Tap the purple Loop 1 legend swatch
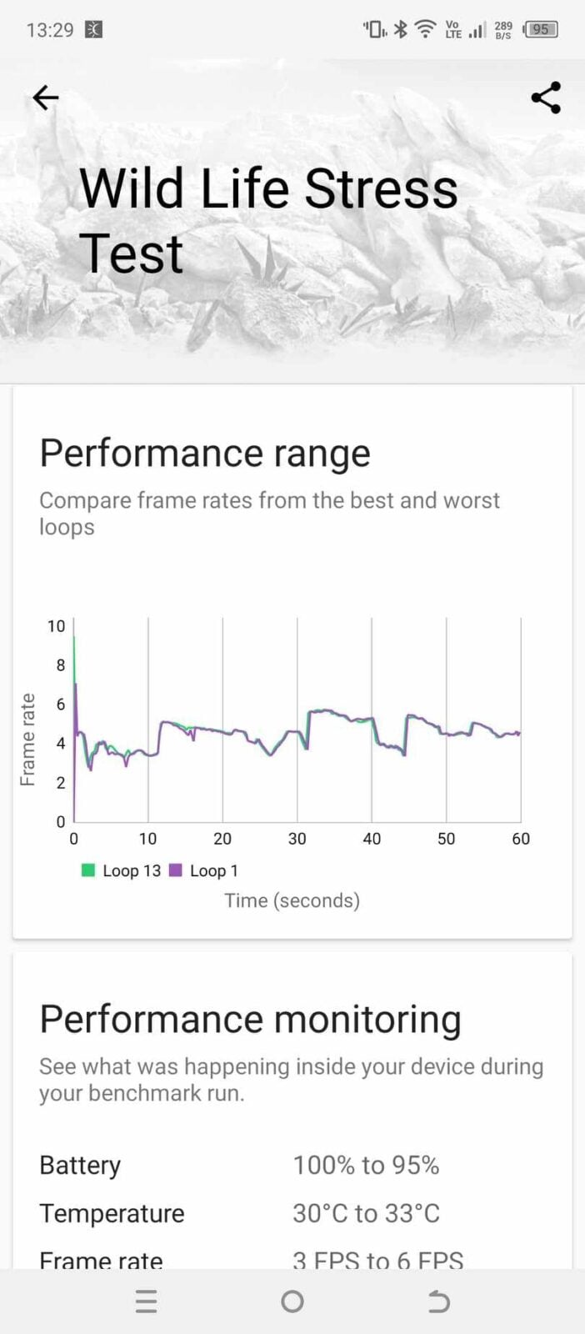This screenshot has height=1334, width=585. coord(175,870)
